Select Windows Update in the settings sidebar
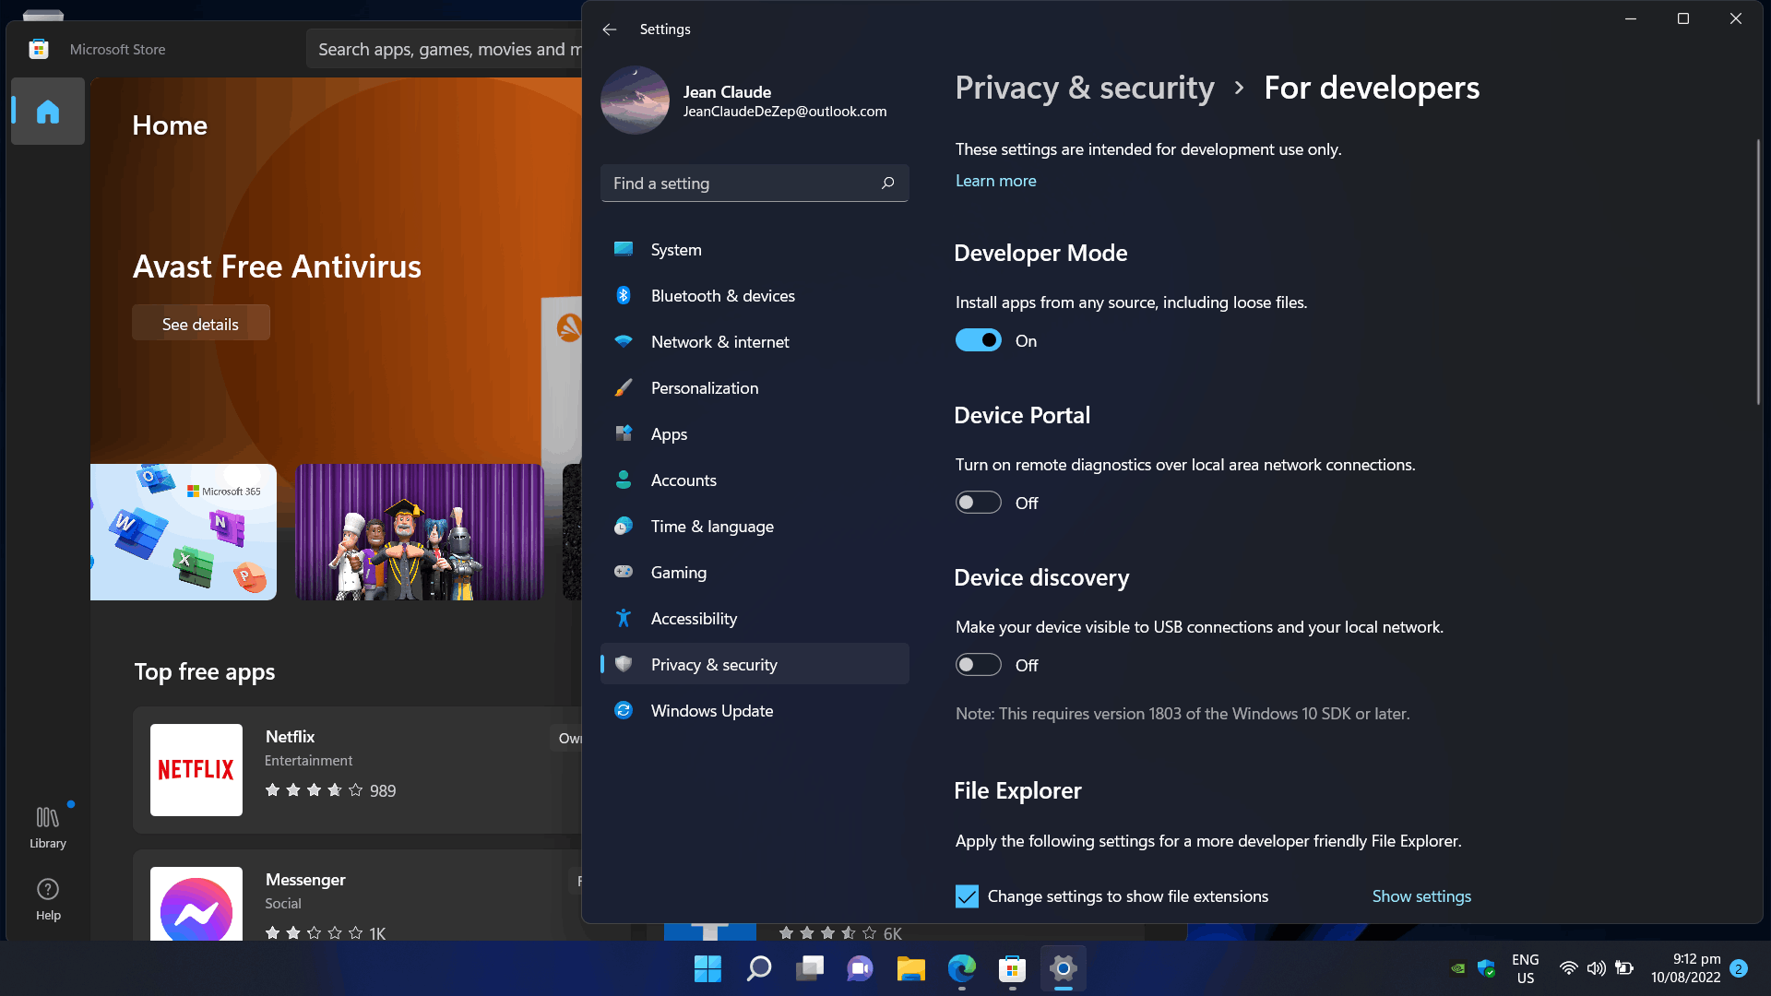 (x=711, y=711)
